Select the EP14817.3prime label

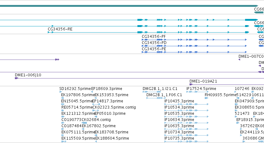[x=108, y=101]
